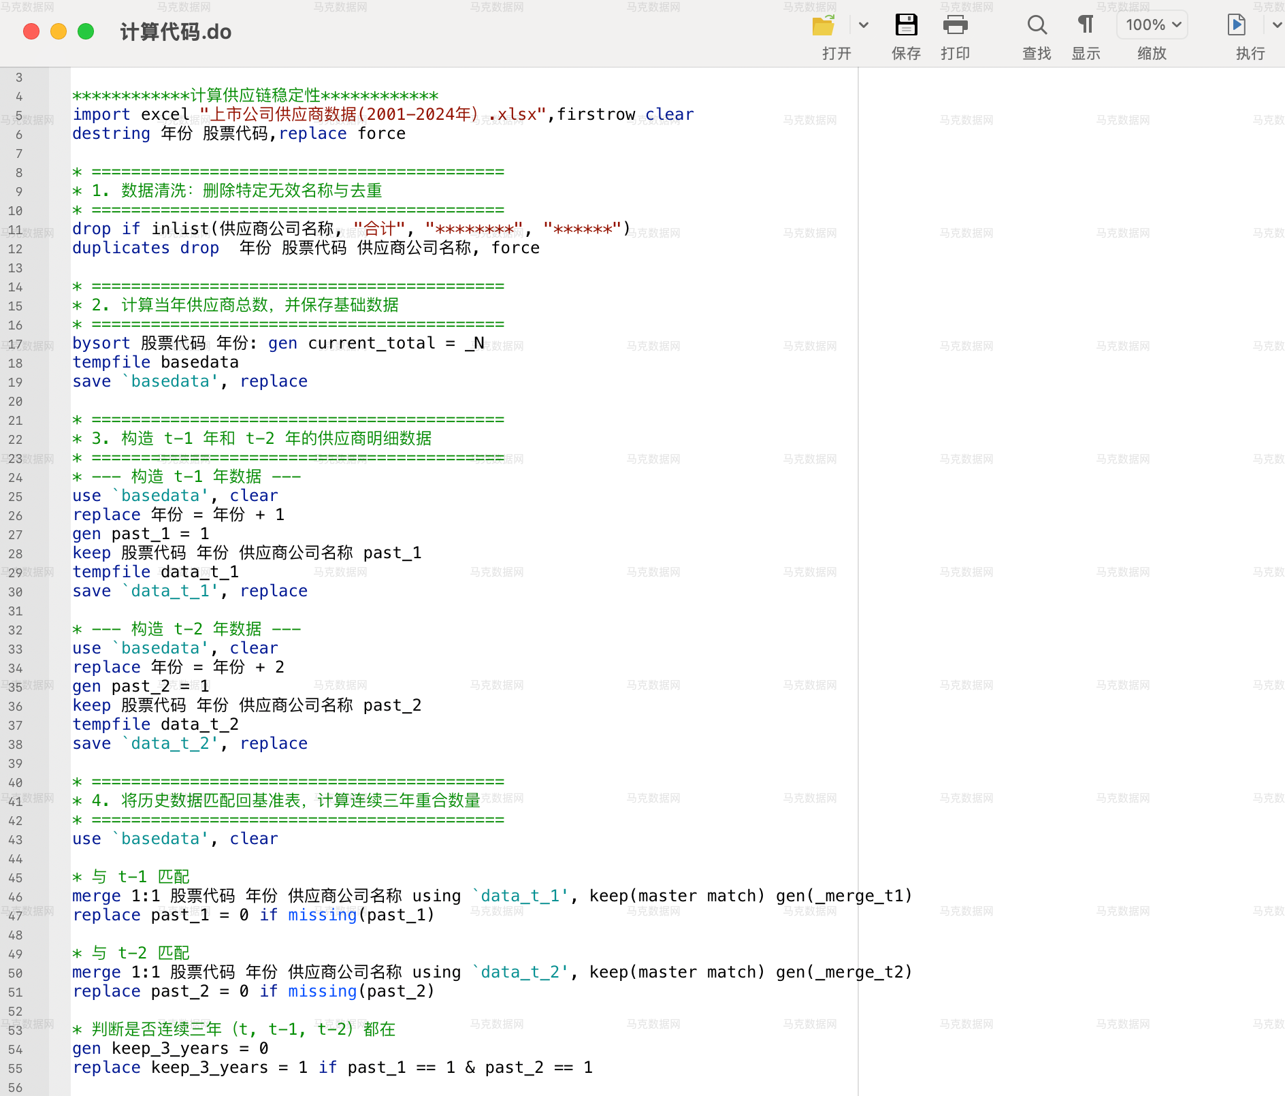This screenshot has width=1285, height=1096.
Task: Click the Open folder icon in toolbar
Action: click(x=824, y=26)
